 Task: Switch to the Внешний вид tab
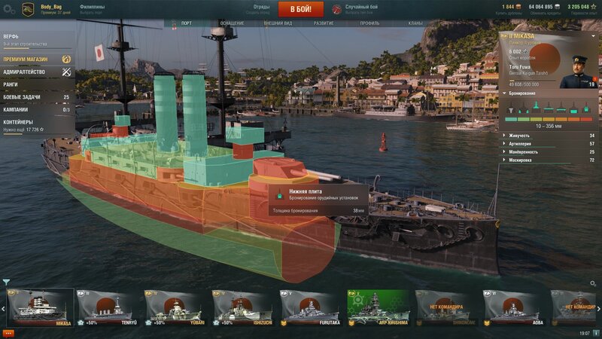[278, 23]
